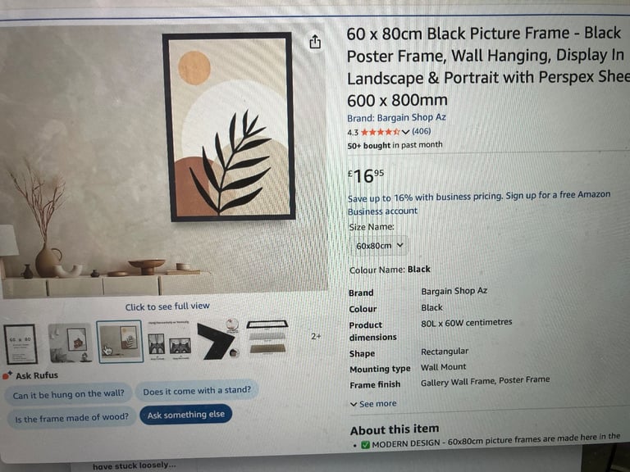This screenshot has width=630, height=472.
Task: Open the Ask Rufus assistant icon
Action: pyautogui.click(x=7, y=375)
